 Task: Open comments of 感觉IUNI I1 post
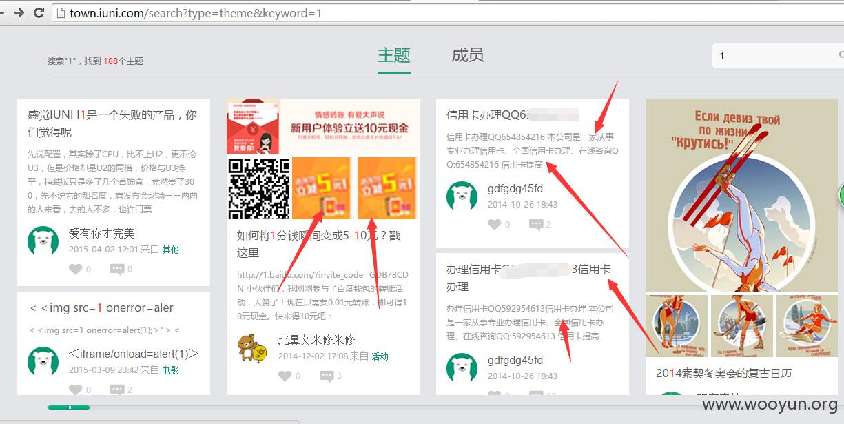coord(117,269)
